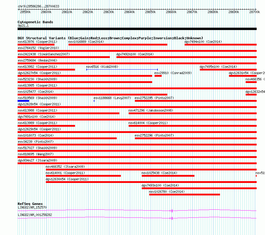Select nsv818695 (Wang2007) label
This screenshot has height=235, width=265.
pyautogui.click(x=36, y=154)
